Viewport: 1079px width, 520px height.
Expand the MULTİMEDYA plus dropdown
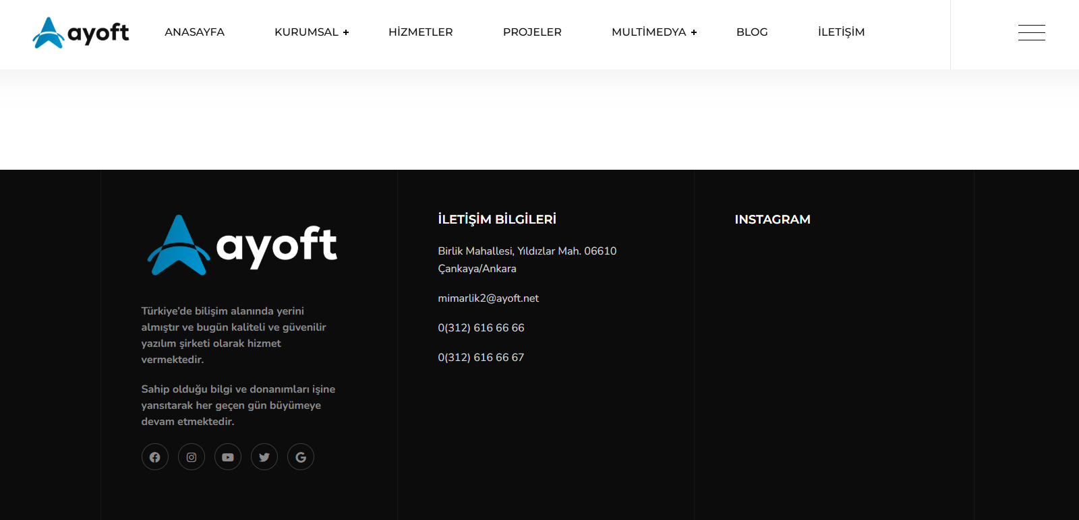pyautogui.click(x=693, y=32)
